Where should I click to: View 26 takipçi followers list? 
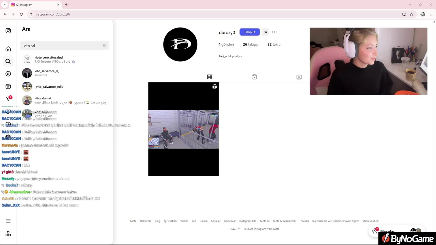[251, 44]
